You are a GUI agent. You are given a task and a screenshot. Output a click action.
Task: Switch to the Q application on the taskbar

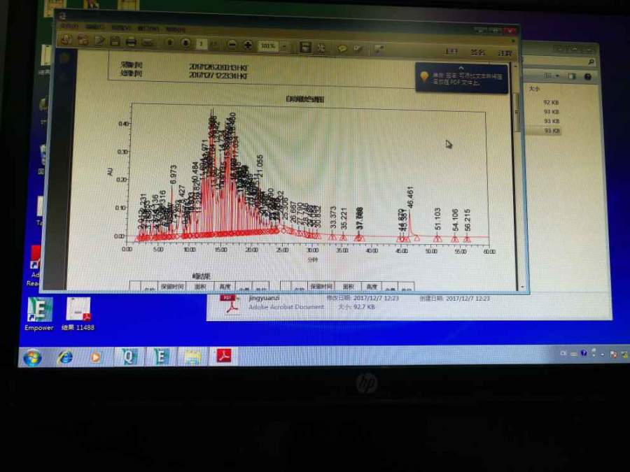point(129,357)
